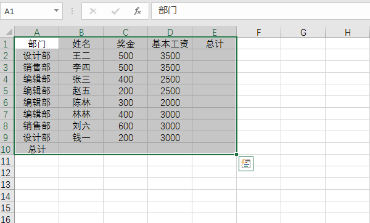Click cell 设计部 in row 2

[x=36, y=55]
